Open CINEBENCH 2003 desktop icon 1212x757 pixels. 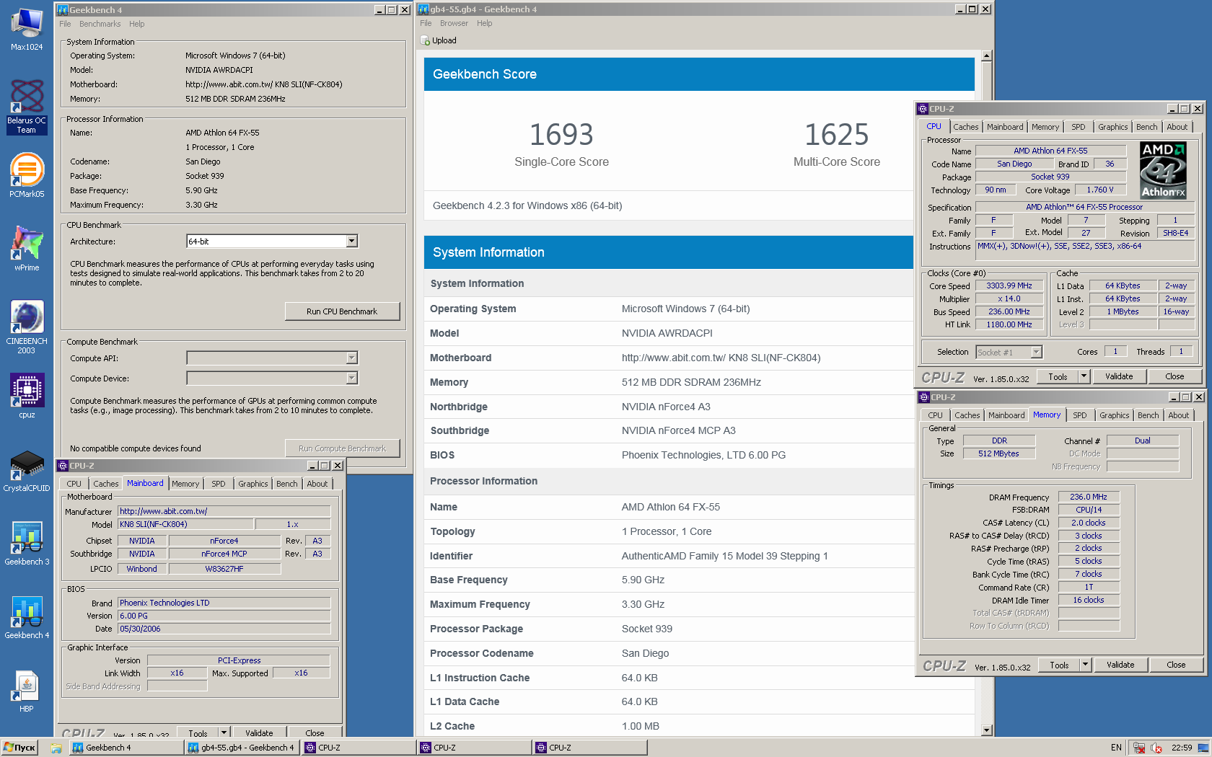pos(27,327)
